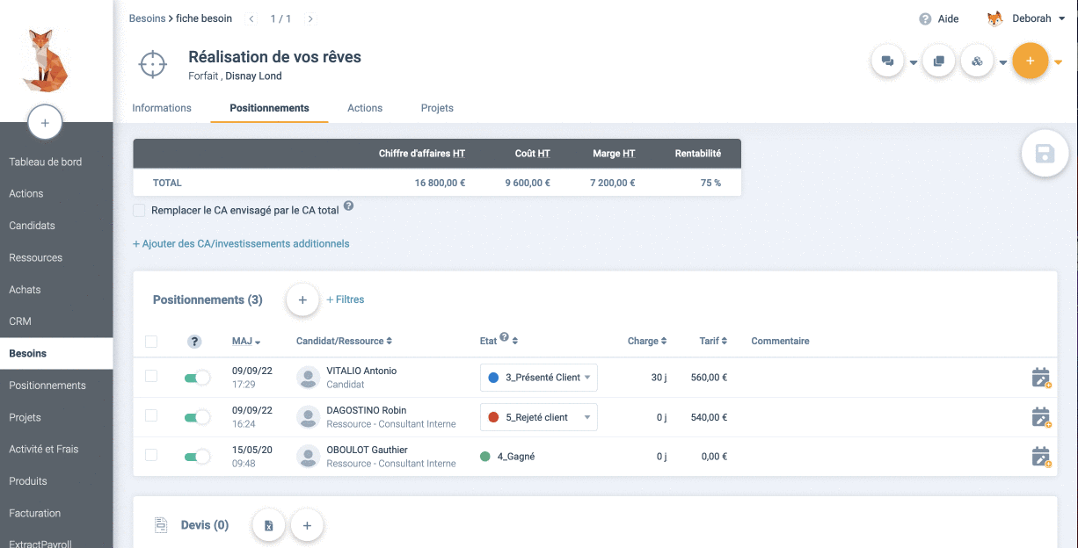This screenshot has height=548, width=1078.
Task: Click the cubes apps icon button
Action: click(x=977, y=61)
